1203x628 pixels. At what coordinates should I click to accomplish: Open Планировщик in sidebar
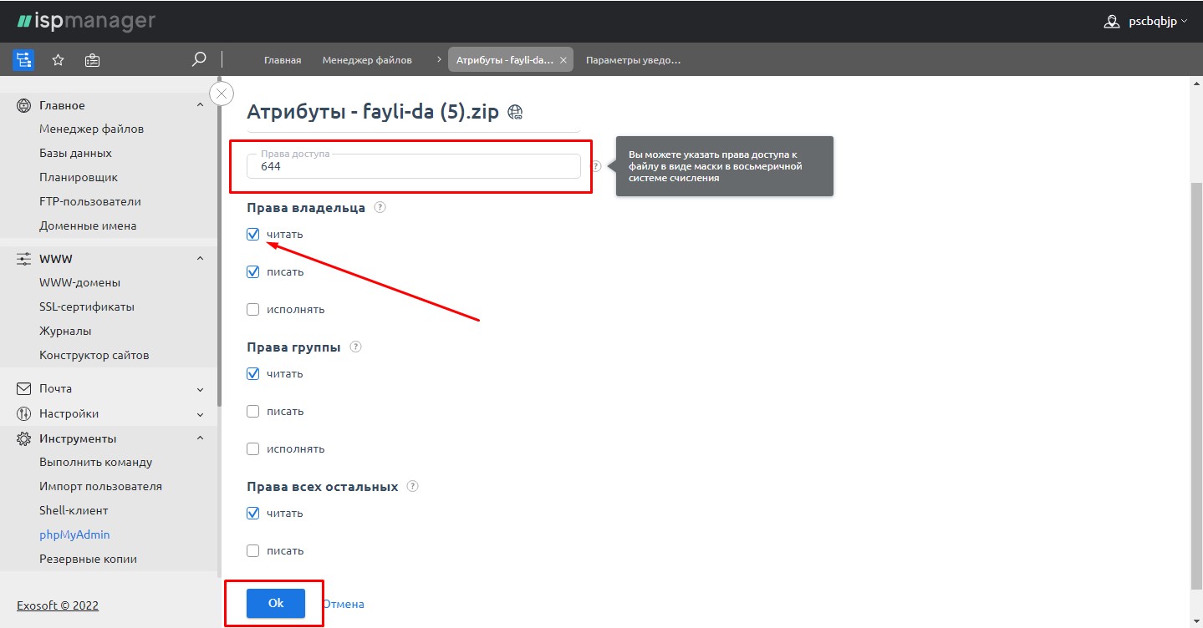coord(79,178)
